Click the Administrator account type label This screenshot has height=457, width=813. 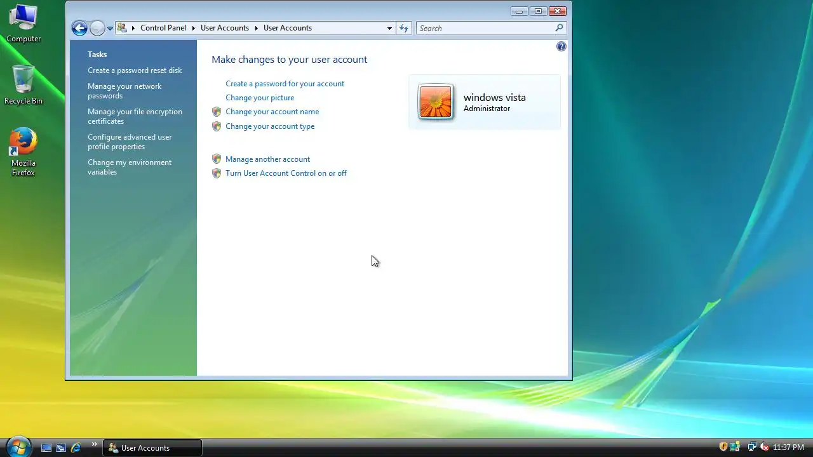point(487,109)
